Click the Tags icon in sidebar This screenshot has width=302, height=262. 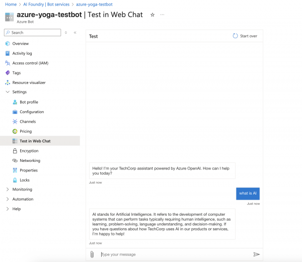coord(8,73)
